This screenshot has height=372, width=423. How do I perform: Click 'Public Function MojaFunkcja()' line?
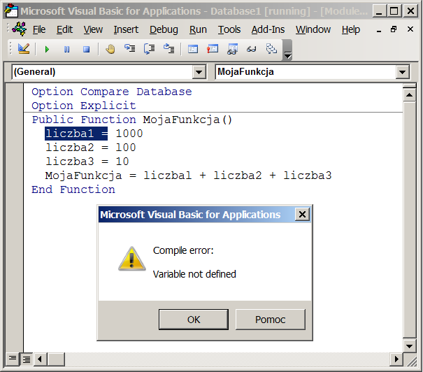click(132, 120)
